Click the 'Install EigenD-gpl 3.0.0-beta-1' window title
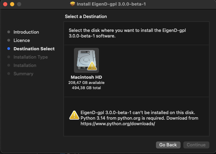Screen dimensions: 216x154 click(x=111, y=4)
